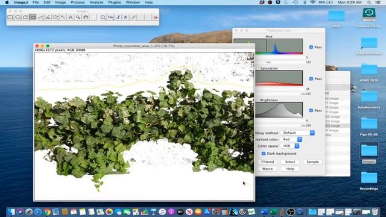The height and width of the screenshot is (217, 386).
Task: Select the Polygon selection tool
Action: (x=25, y=17)
